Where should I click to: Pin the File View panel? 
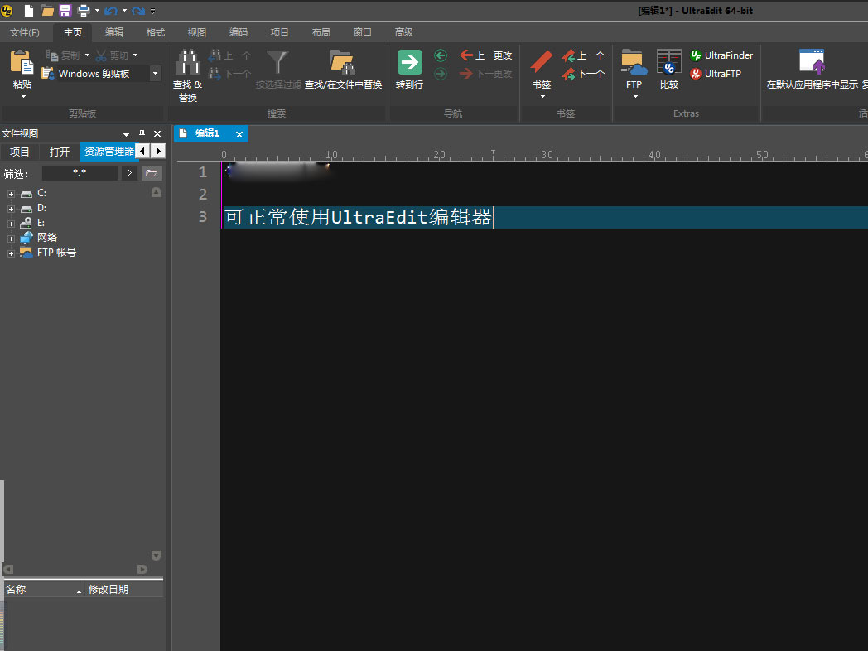[142, 133]
